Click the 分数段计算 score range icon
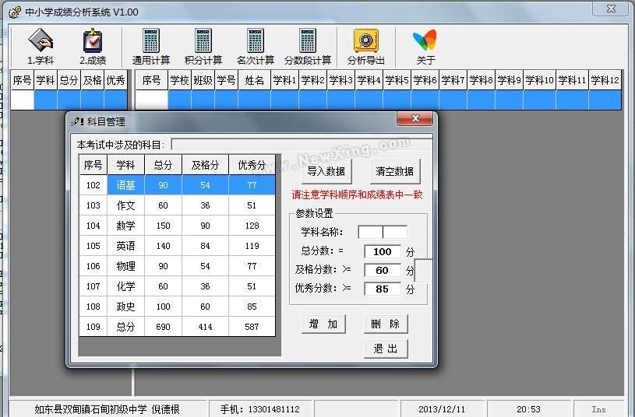The width and height of the screenshot is (635, 417). pyautogui.click(x=307, y=45)
